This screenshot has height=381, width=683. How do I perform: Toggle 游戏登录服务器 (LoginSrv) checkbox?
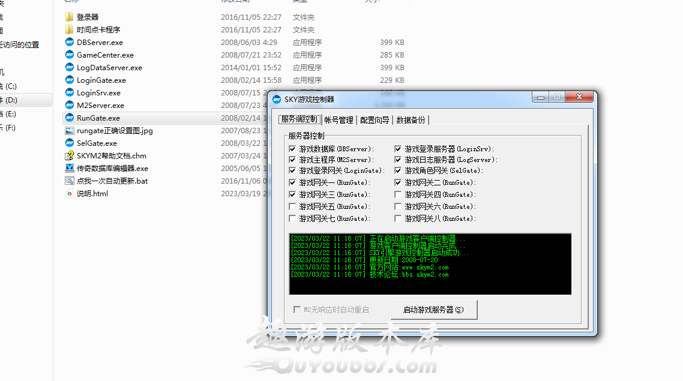click(x=398, y=149)
